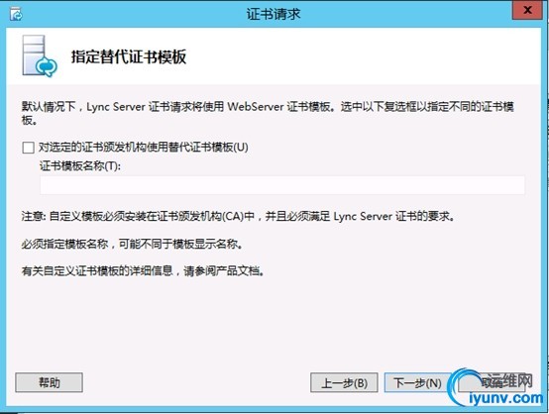
Task: Click the default WebServer template description text
Action: point(268,113)
